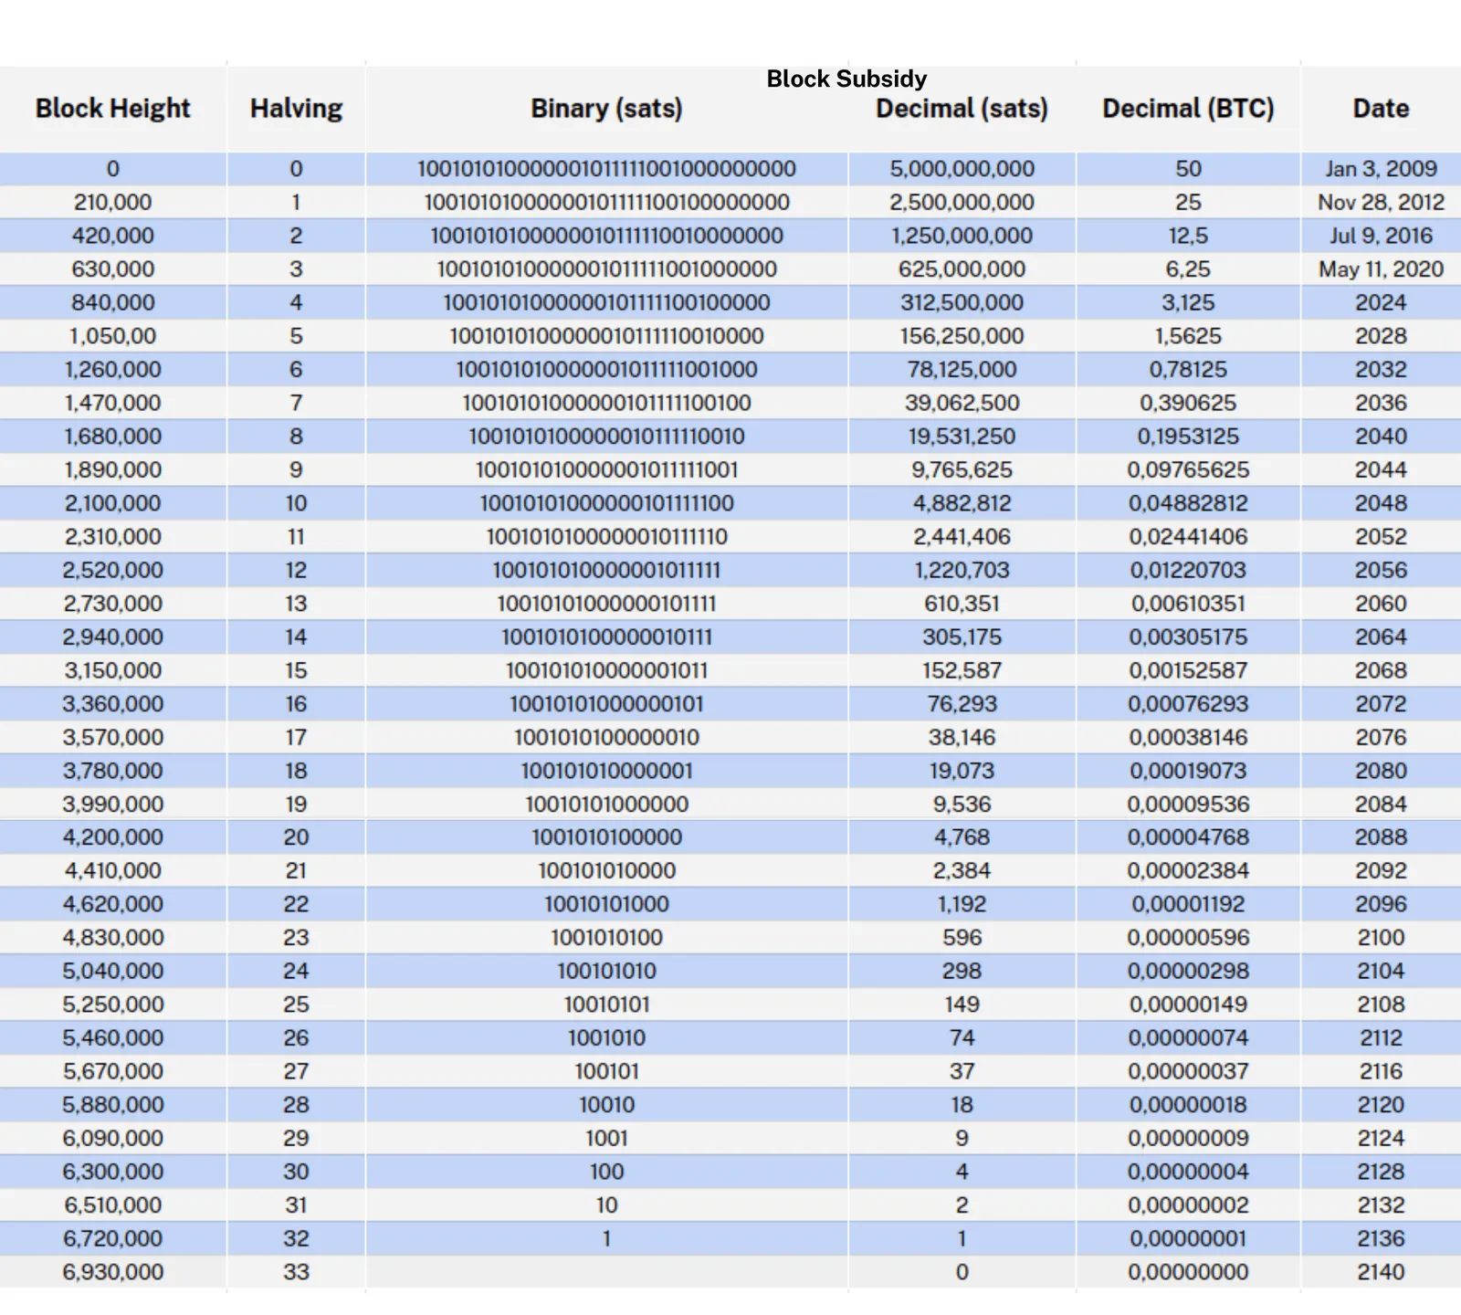This screenshot has width=1461, height=1315.
Task: Select the 6,930,000 block height cell
Action: pyautogui.click(x=112, y=1272)
